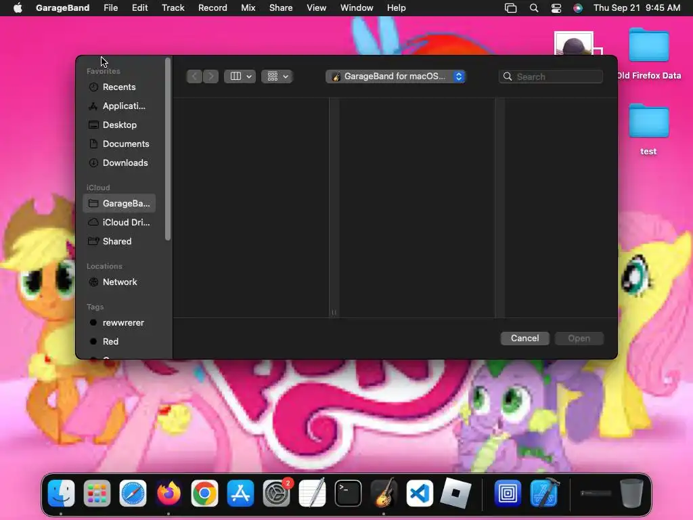The image size is (693, 520).
Task: Open the Desktop sidebar location
Action: tap(119, 125)
